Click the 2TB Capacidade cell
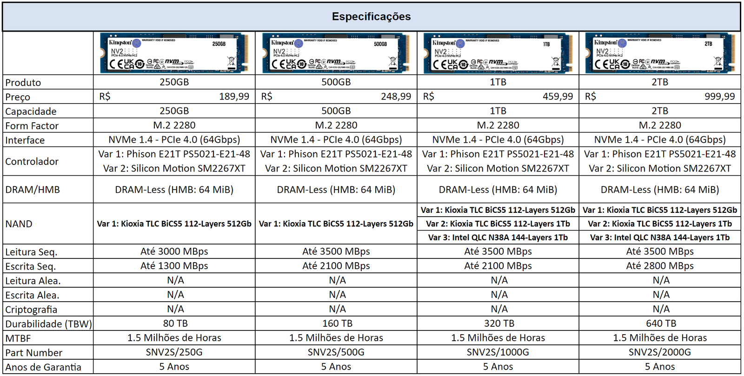Image resolution: width=744 pixels, height=376 pixels. click(660, 111)
